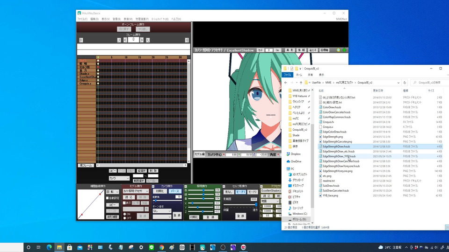The height and width of the screenshot is (252, 449).
Task: Open the ファイル(F) menu in MikuMikuDance
Action: [x=82, y=19]
